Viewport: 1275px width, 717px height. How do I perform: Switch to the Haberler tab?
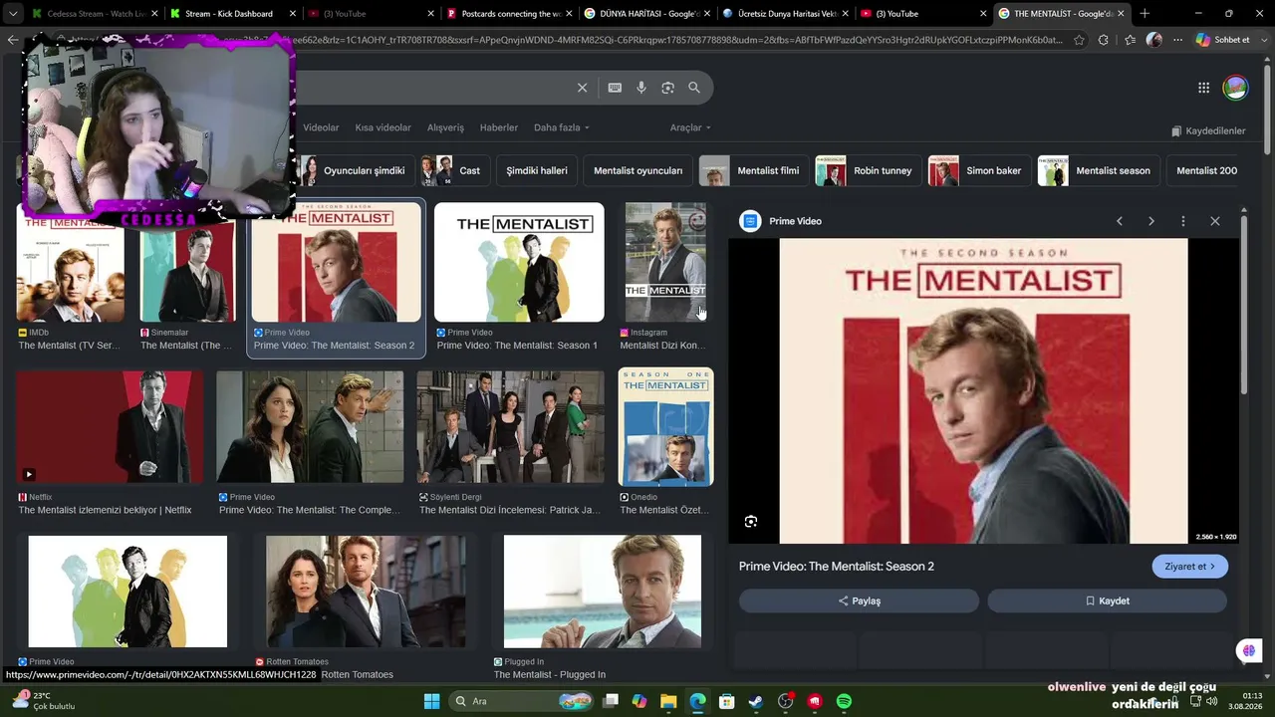(499, 127)
